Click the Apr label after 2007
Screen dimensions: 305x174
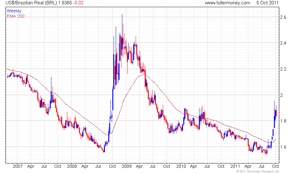[x=31, y=166]
